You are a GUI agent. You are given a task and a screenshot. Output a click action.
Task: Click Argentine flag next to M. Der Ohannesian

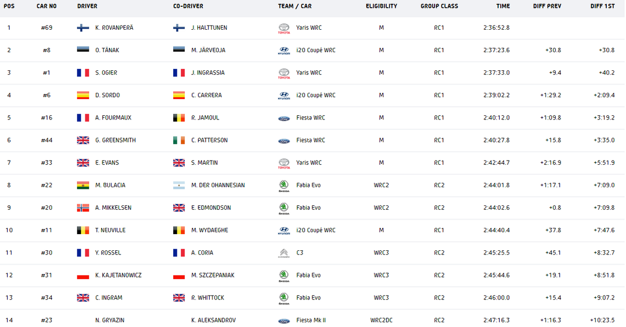[x=179, y=185]
